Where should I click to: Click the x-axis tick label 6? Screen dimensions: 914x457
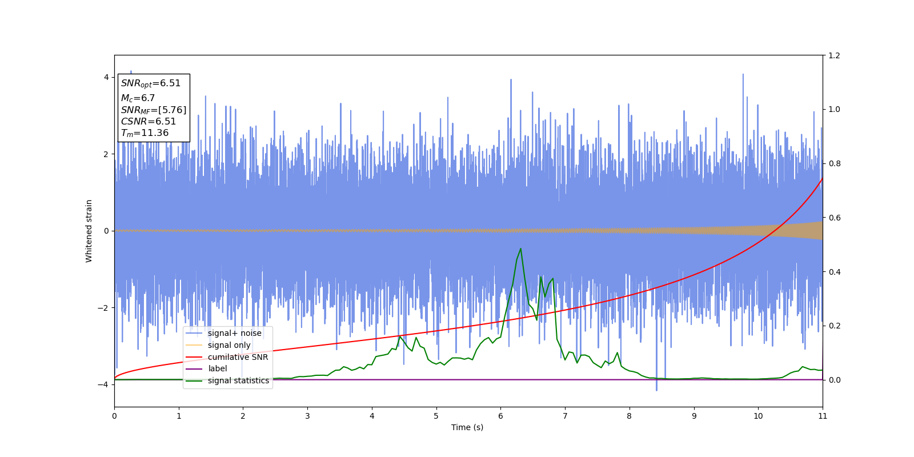click(x=501, y=416)
